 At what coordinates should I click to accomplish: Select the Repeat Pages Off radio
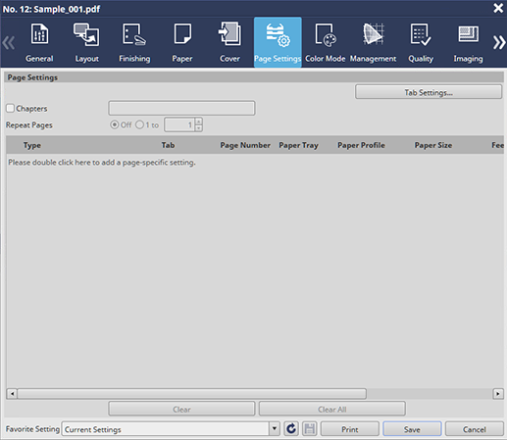[114, 124]
